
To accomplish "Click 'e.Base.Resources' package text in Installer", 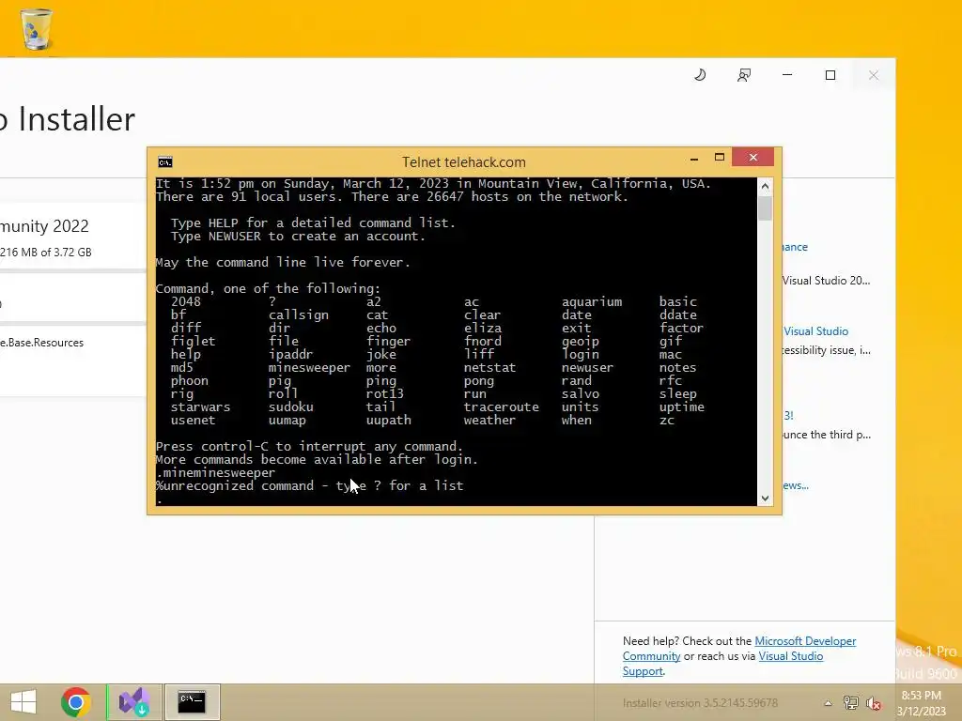I will 41,343.
